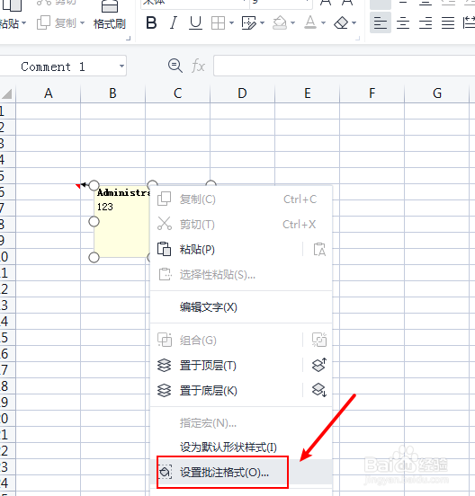Viewport: 475px width, 496px height.
Task: Toggle underline formatting
Action: click(x=195, y=22)
